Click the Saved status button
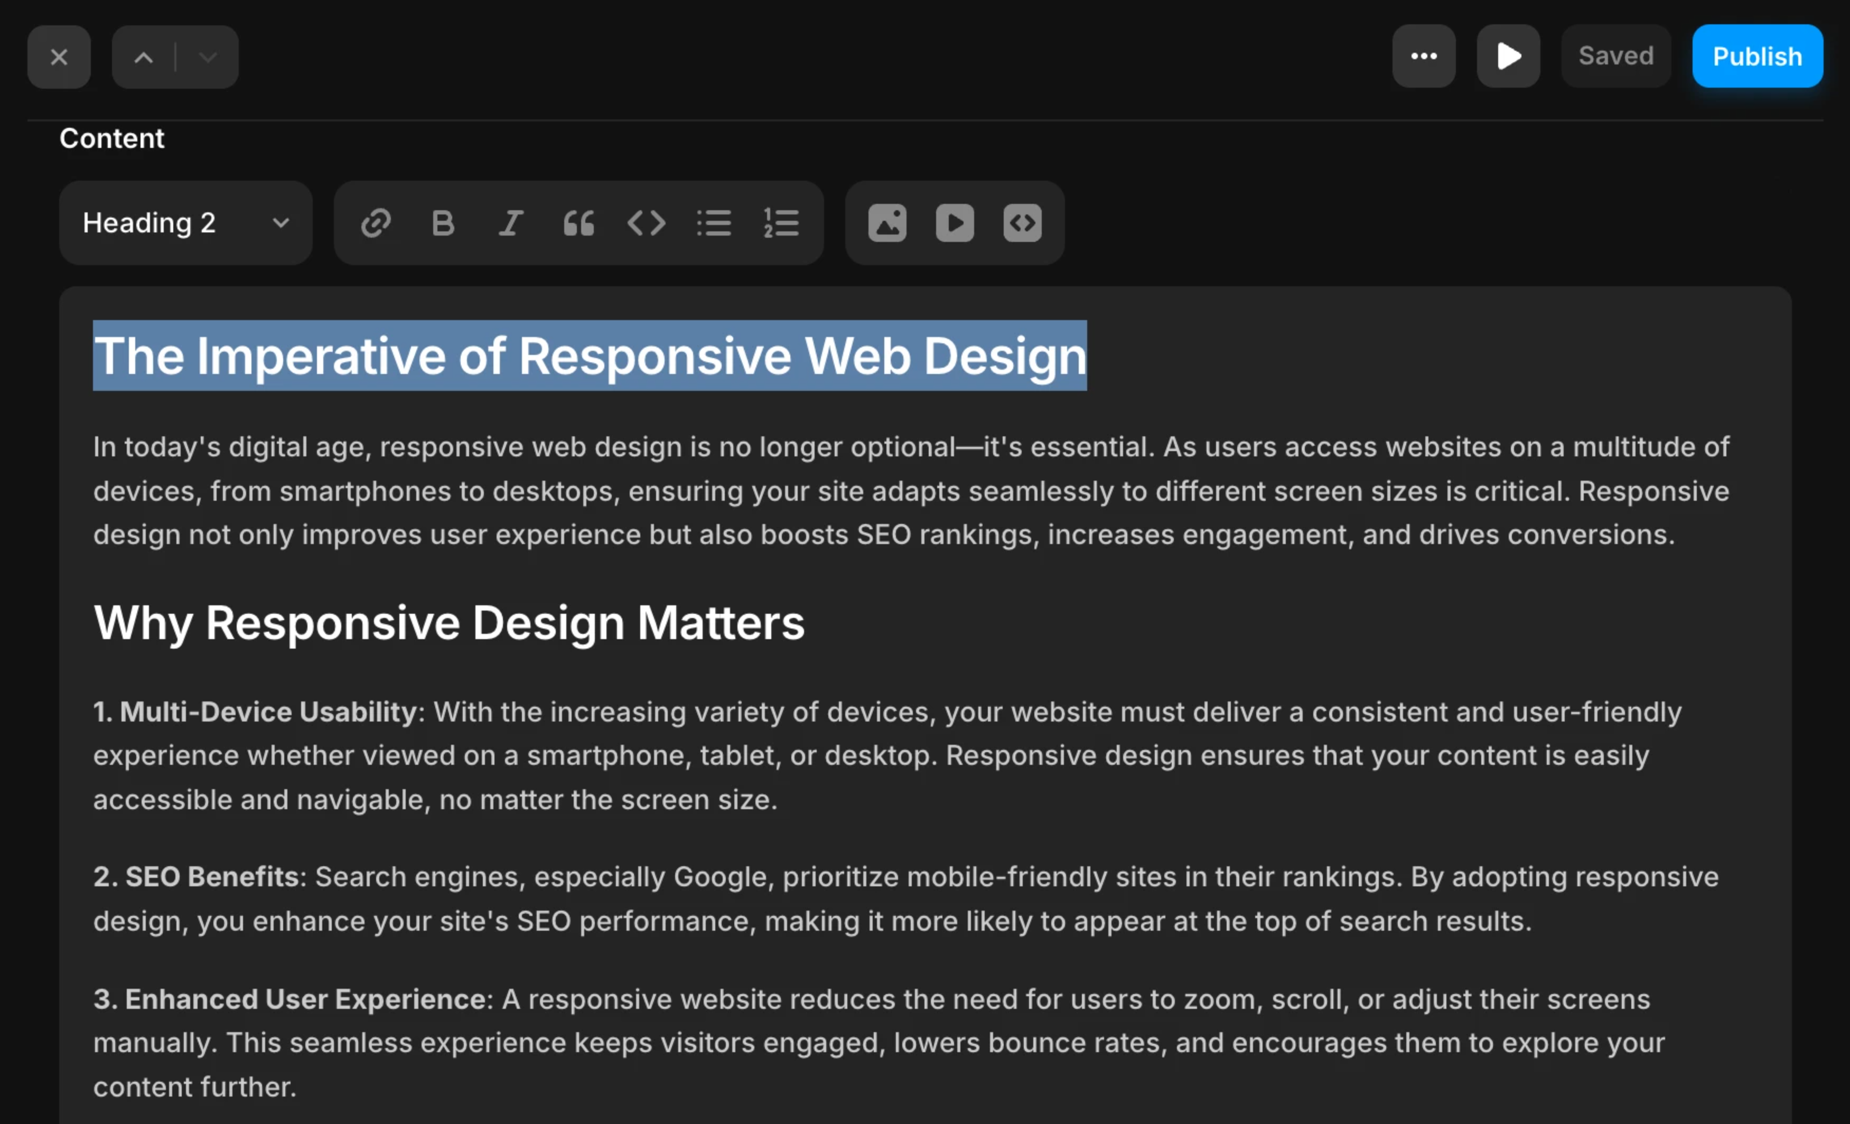 [1616, 57]
